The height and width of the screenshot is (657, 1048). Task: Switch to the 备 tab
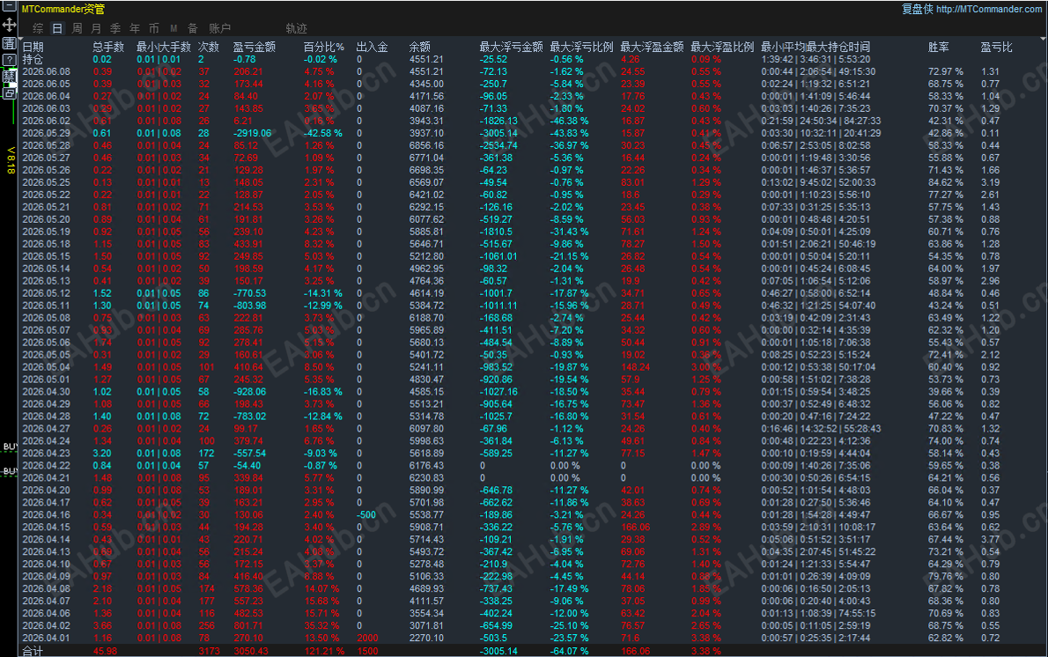pyautogui.click(x=193, y=28)
